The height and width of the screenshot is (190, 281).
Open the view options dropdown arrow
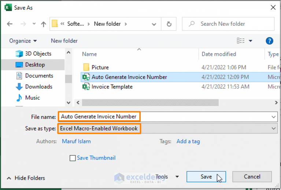click(x=250, y=41)
